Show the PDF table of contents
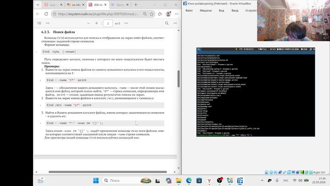 pos(39,23)
